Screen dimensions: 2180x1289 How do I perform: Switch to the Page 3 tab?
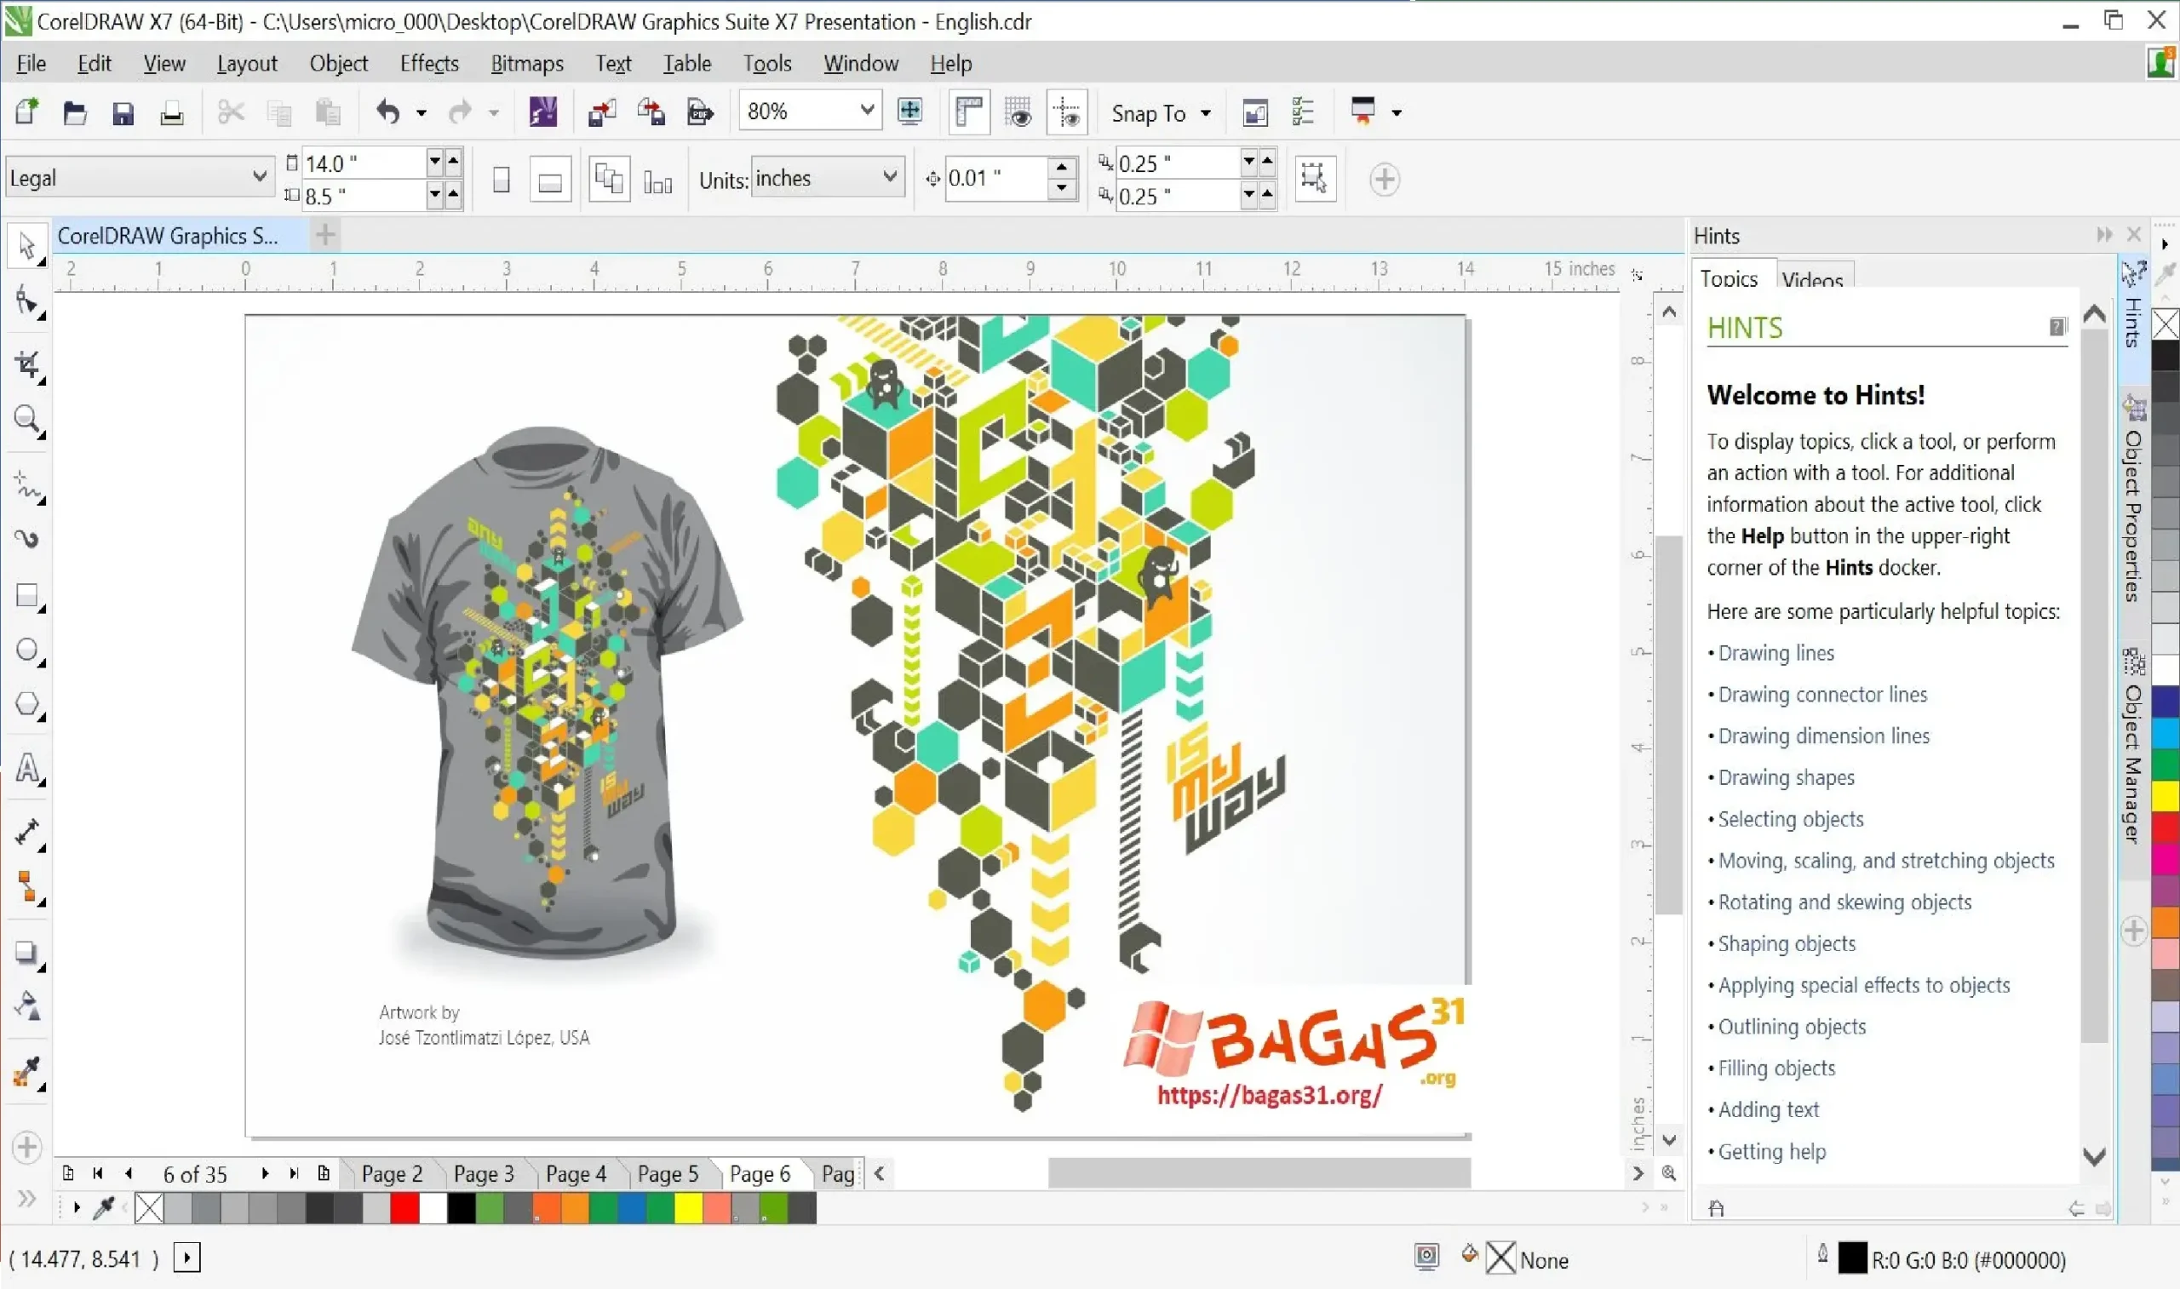pos(485,1173)
